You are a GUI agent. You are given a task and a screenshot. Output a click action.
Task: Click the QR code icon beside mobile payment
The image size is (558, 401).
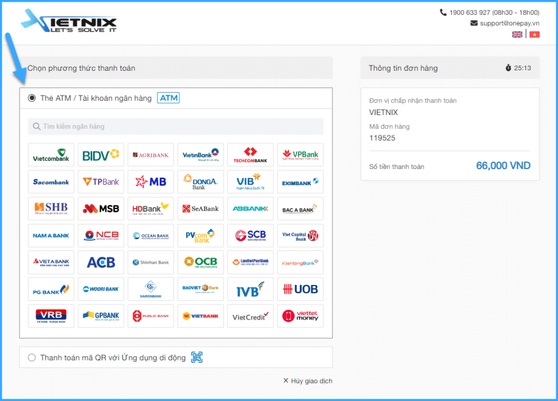pyautogui.click(x=197, y=357)
